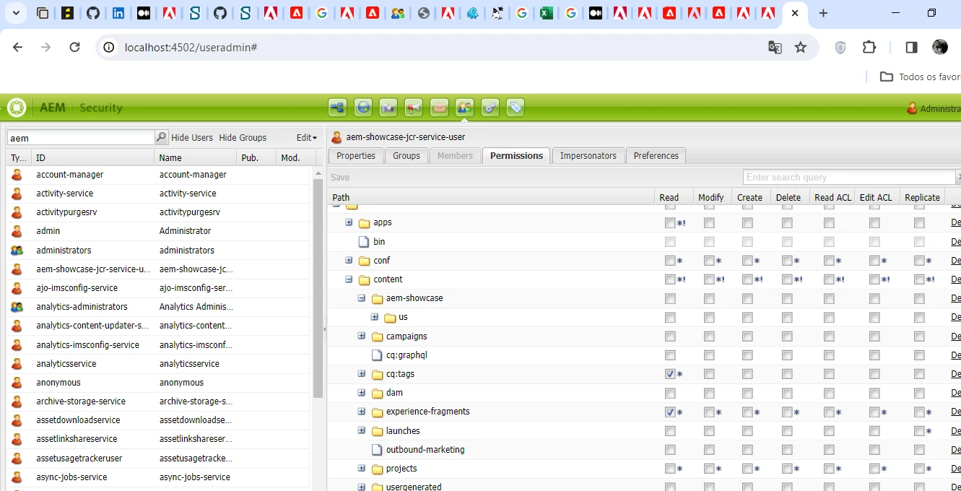Reload the page

click(74, 47)
